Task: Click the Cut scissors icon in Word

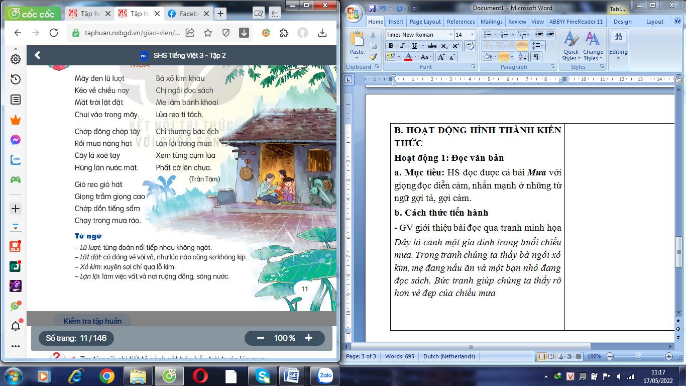Action: (x=373, y=35)
